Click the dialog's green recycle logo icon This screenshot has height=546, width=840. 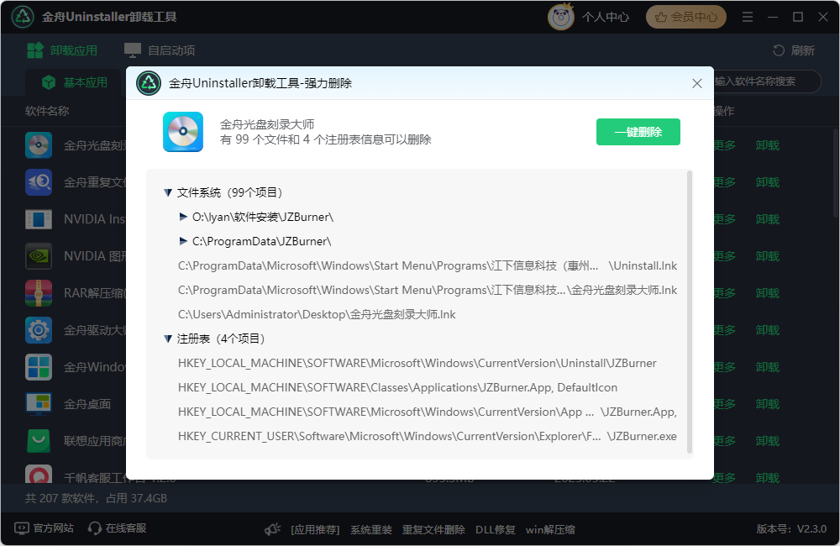click(x=149, y=83)
